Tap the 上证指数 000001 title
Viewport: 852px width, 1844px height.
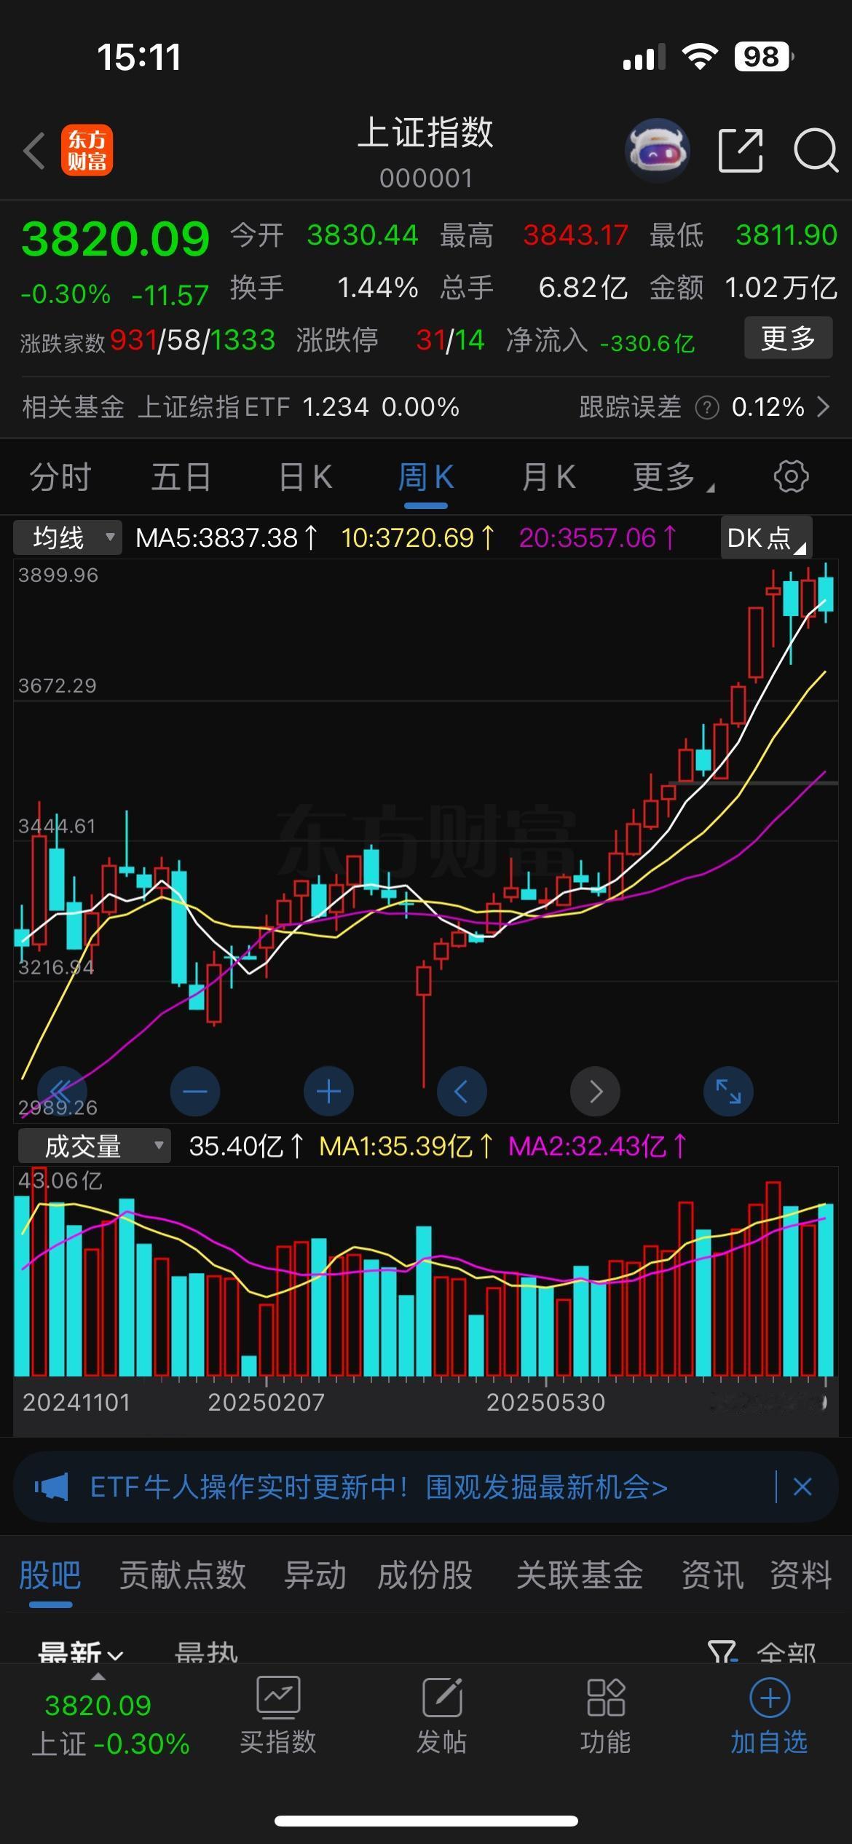coord(426,151)
